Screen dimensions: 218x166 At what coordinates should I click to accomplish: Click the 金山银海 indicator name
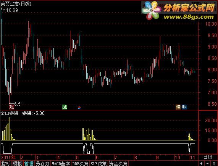(x=9, y=113)
